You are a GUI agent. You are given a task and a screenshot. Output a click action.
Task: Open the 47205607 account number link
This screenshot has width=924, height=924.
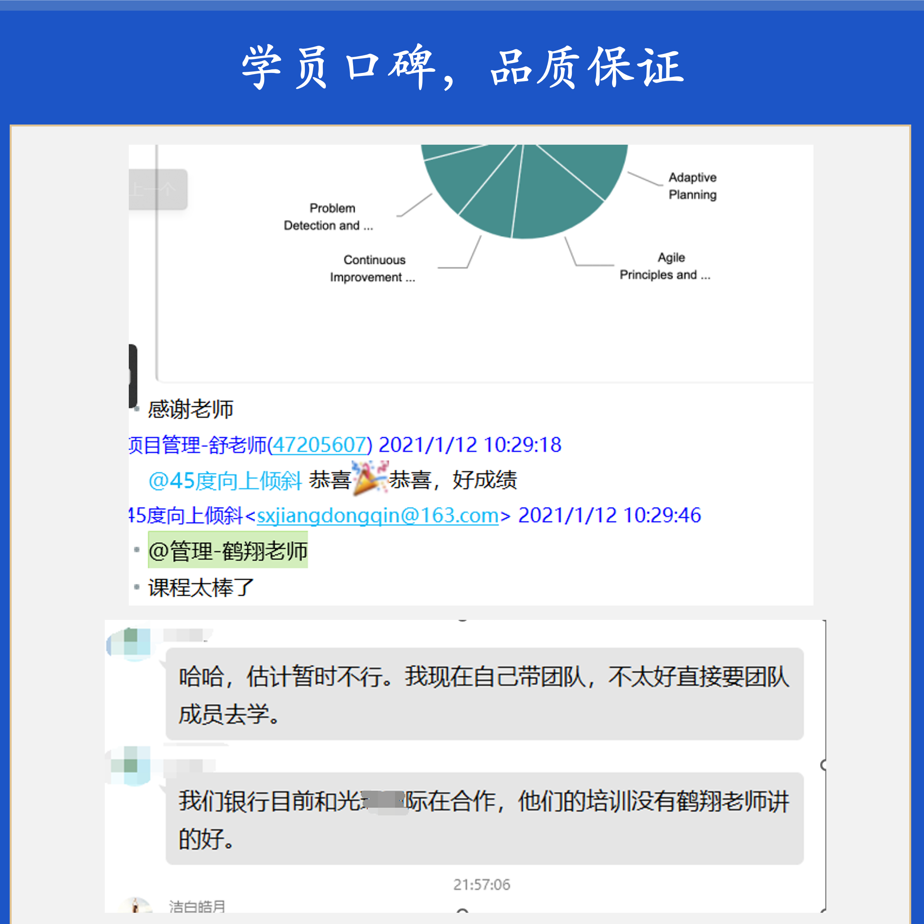tap(320, 445)
